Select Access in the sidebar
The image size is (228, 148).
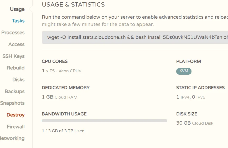pyautogui.click(x=16, y=44)
